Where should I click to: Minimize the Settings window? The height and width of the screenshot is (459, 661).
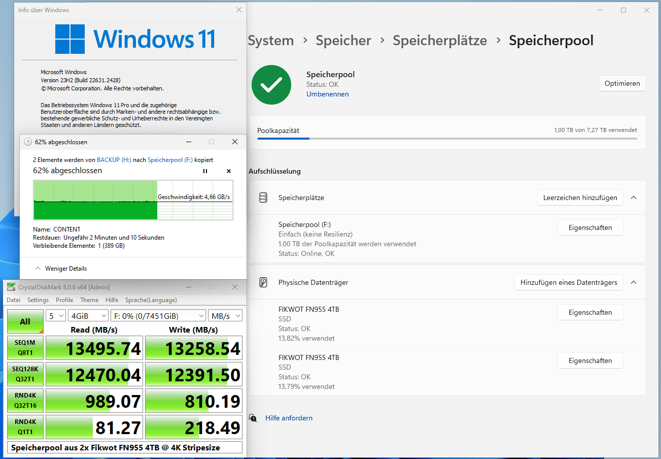tap(600, 10)
